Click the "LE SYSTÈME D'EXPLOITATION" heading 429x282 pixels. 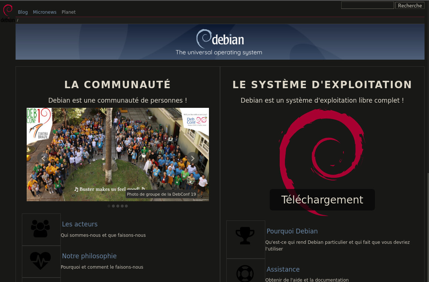[x=322, y=84]
